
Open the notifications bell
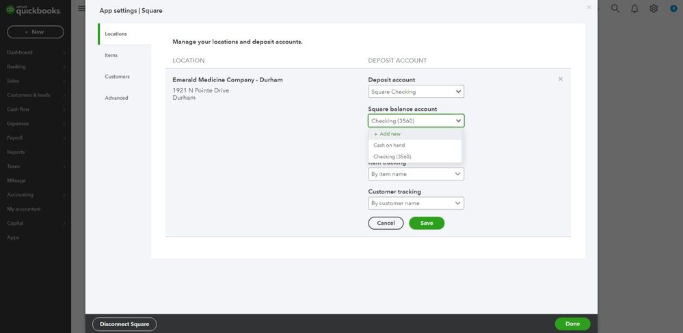pos(634,9)
